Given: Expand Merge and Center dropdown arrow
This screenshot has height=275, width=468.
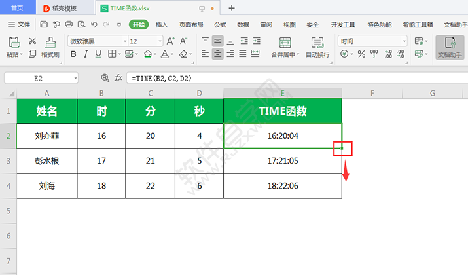Looking at the screenshot, I should (298, 54).
